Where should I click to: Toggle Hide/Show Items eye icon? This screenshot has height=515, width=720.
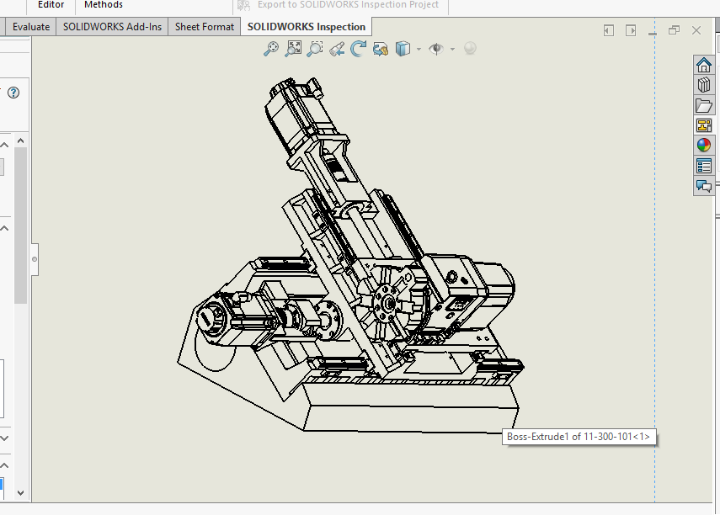(436, 49)
